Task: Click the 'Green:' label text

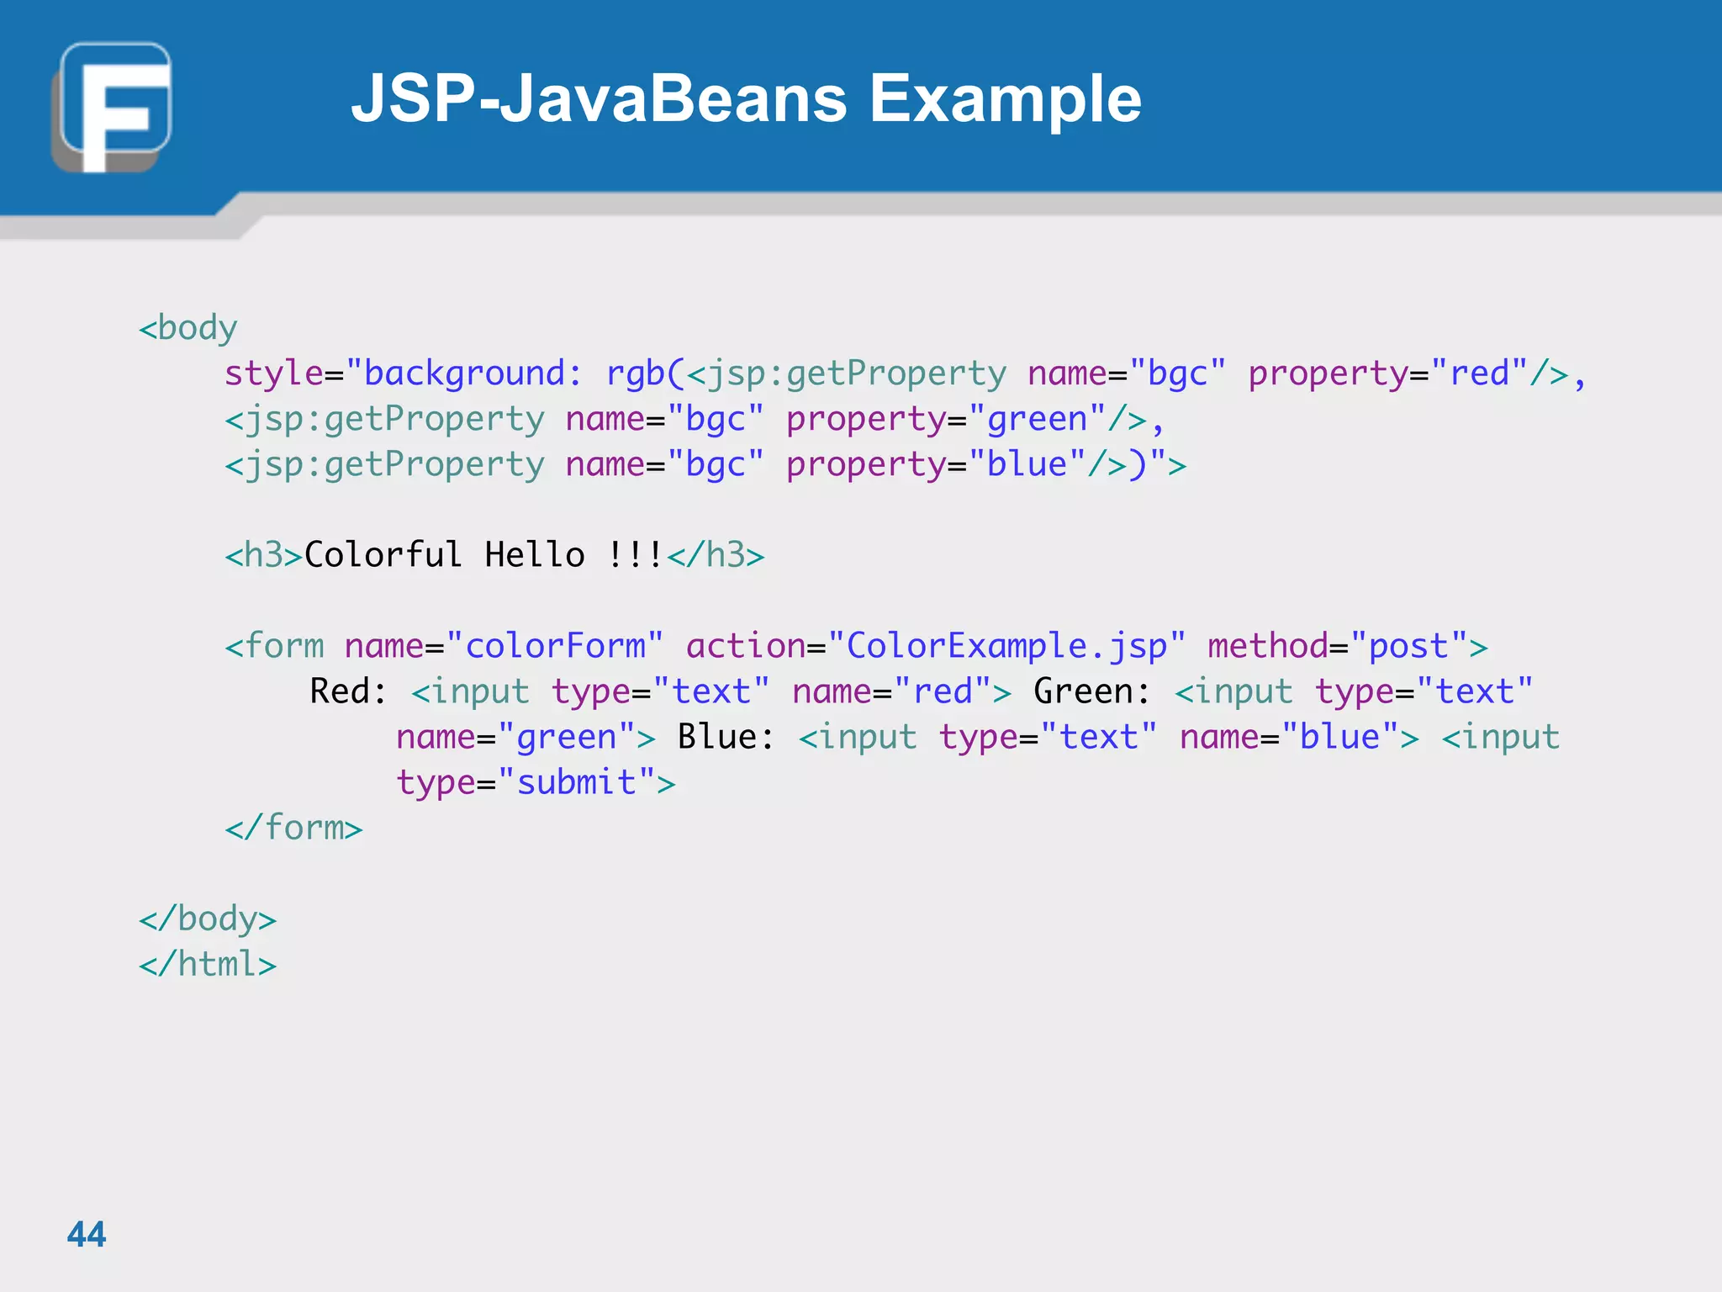Action: 1092,691
